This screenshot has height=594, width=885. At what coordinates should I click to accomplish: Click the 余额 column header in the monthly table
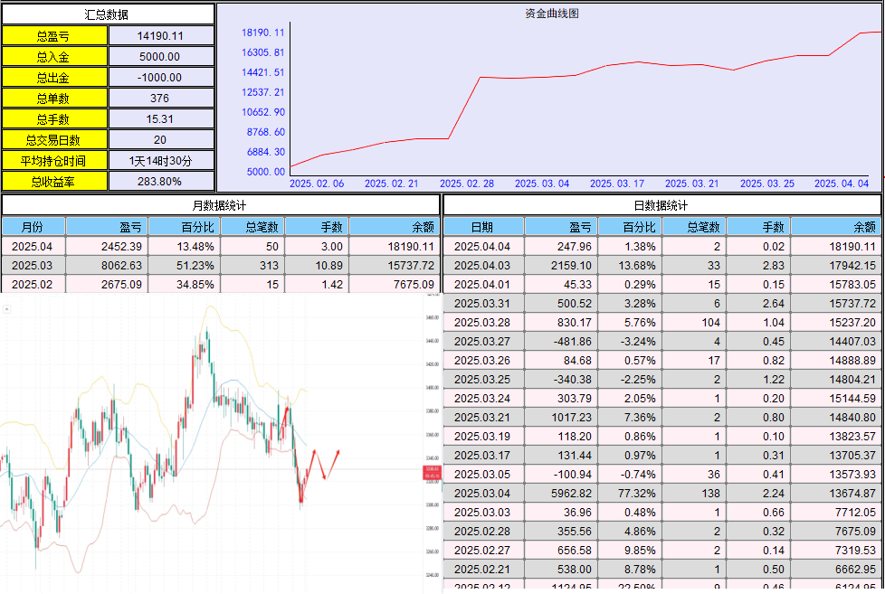pyautogui.click(x=395, y=227)
